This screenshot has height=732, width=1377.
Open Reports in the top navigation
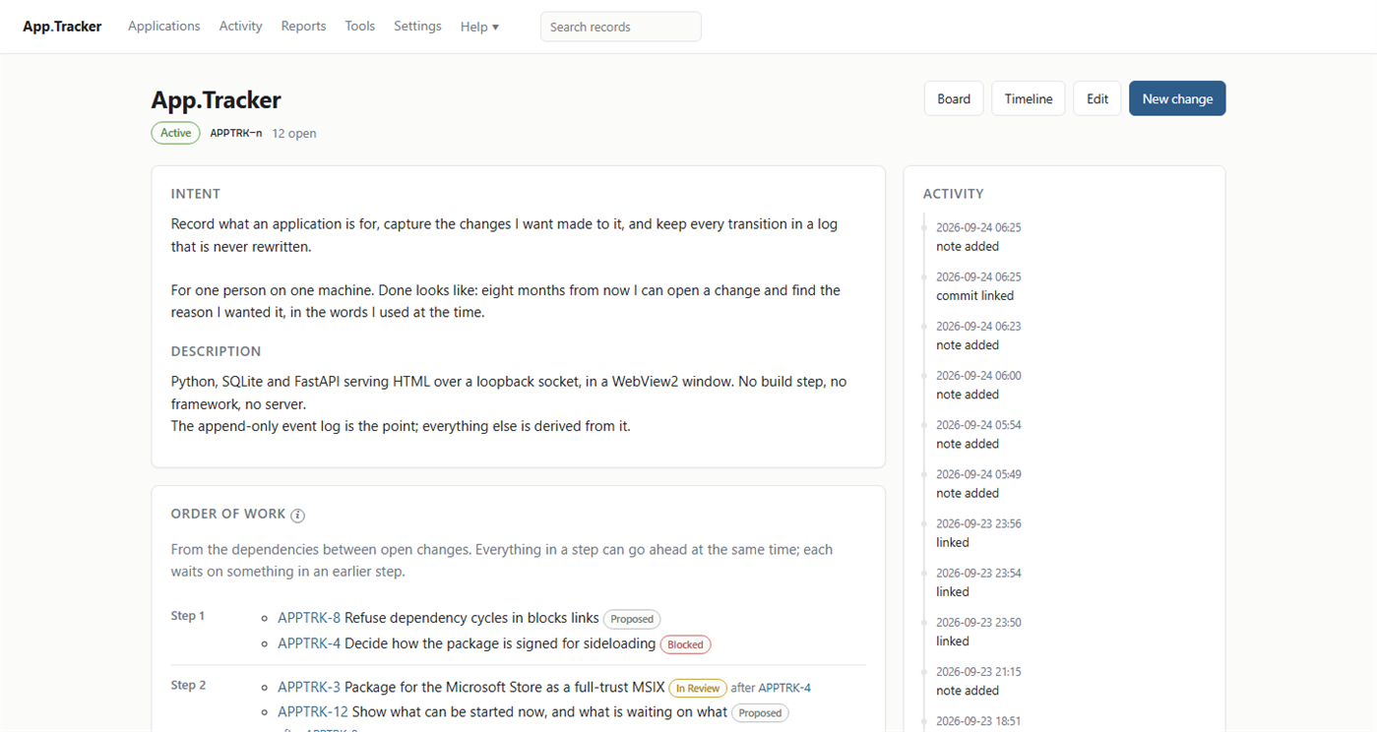303,27
